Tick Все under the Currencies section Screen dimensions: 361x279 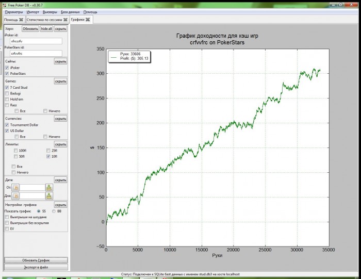coord(17,137)
